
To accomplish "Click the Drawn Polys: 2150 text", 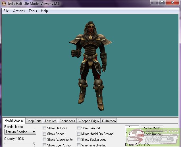I will coord(138,144).
